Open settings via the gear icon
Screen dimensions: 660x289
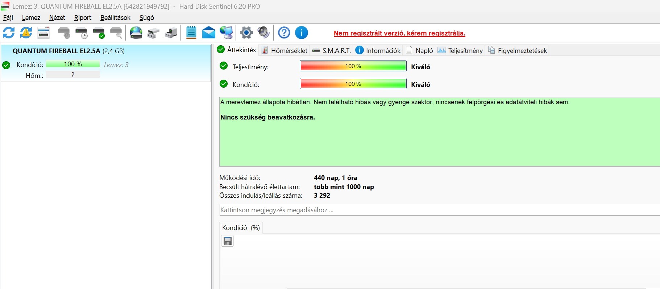point(246,33)
